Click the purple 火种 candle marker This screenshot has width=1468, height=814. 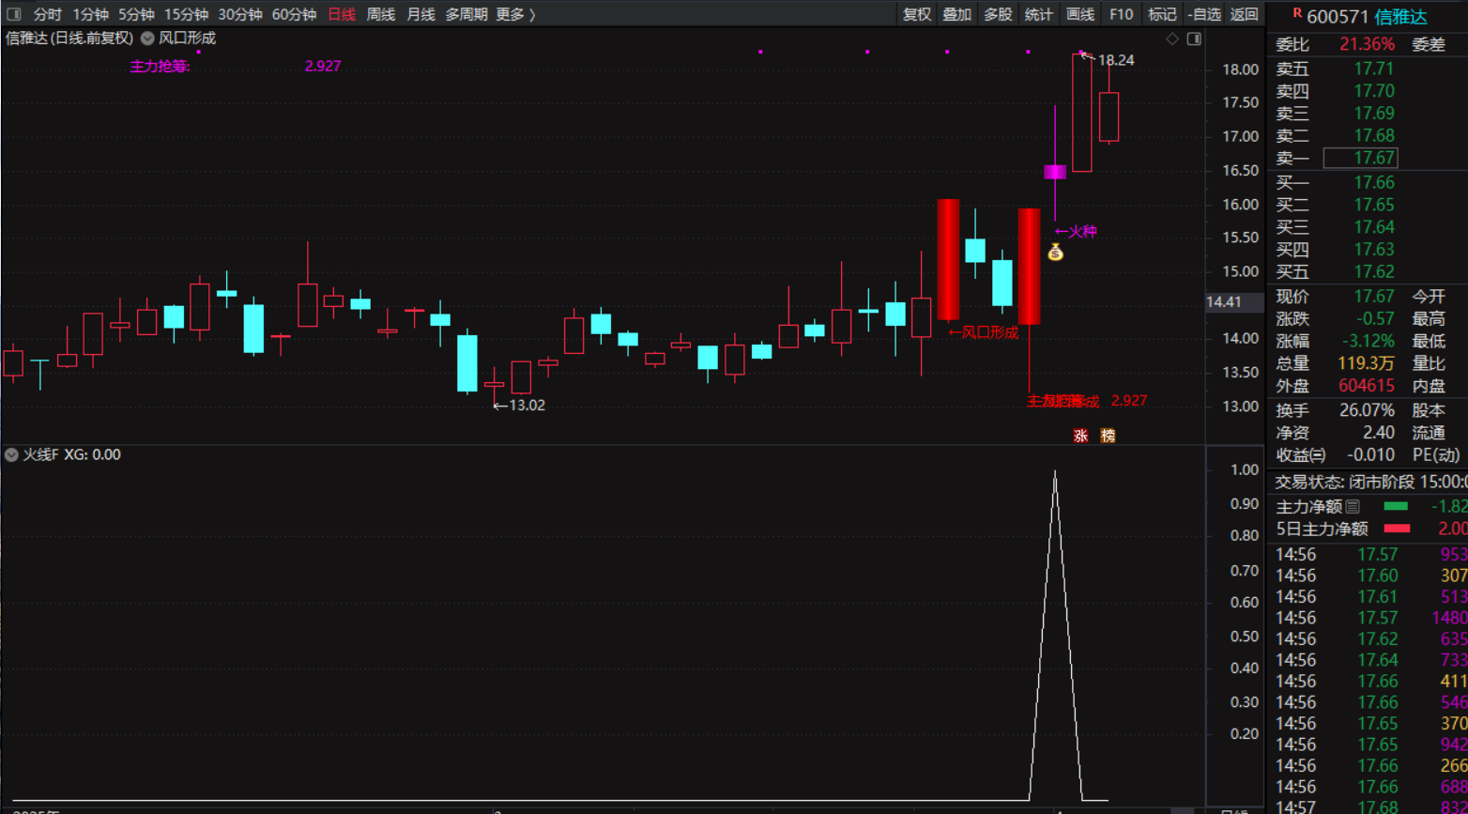tap(1055, 172)
